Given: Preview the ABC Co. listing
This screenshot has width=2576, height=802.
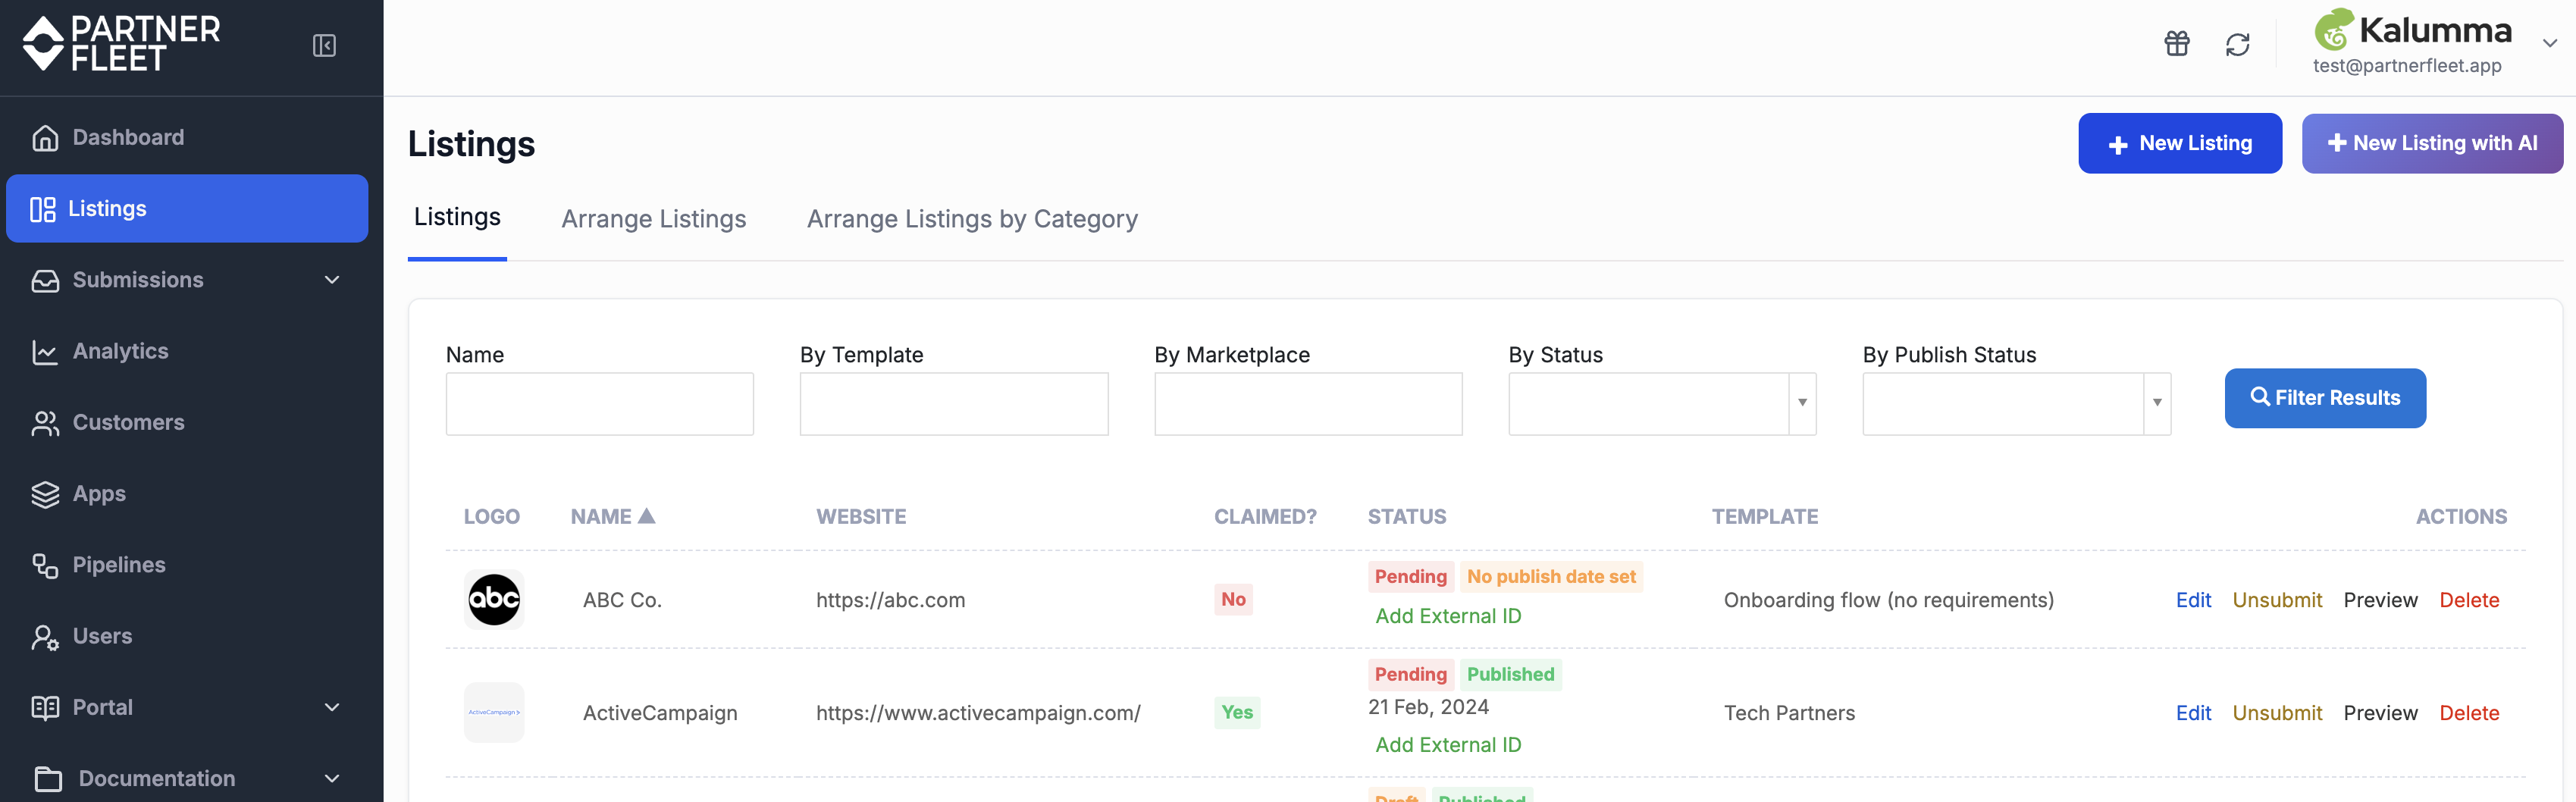Looking at the screenshot, I should (2380, 600).
